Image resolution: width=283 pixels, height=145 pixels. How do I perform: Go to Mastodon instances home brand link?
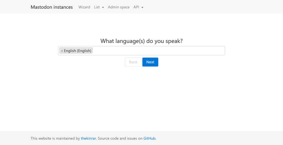click(x=52, y=7)
